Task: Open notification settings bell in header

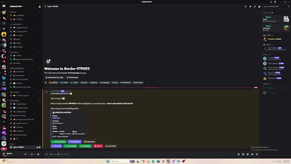Action: [x=250, y=6]
